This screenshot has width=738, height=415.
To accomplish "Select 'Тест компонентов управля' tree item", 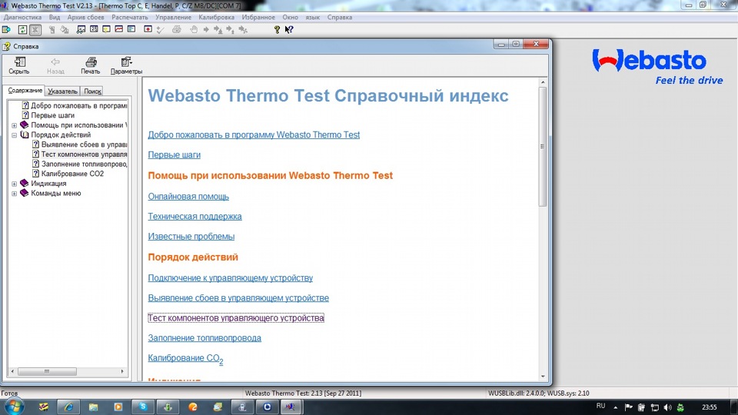I will pyautogui.click(x=85, y=154).
